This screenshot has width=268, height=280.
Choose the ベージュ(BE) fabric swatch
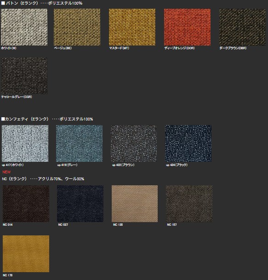77,27
